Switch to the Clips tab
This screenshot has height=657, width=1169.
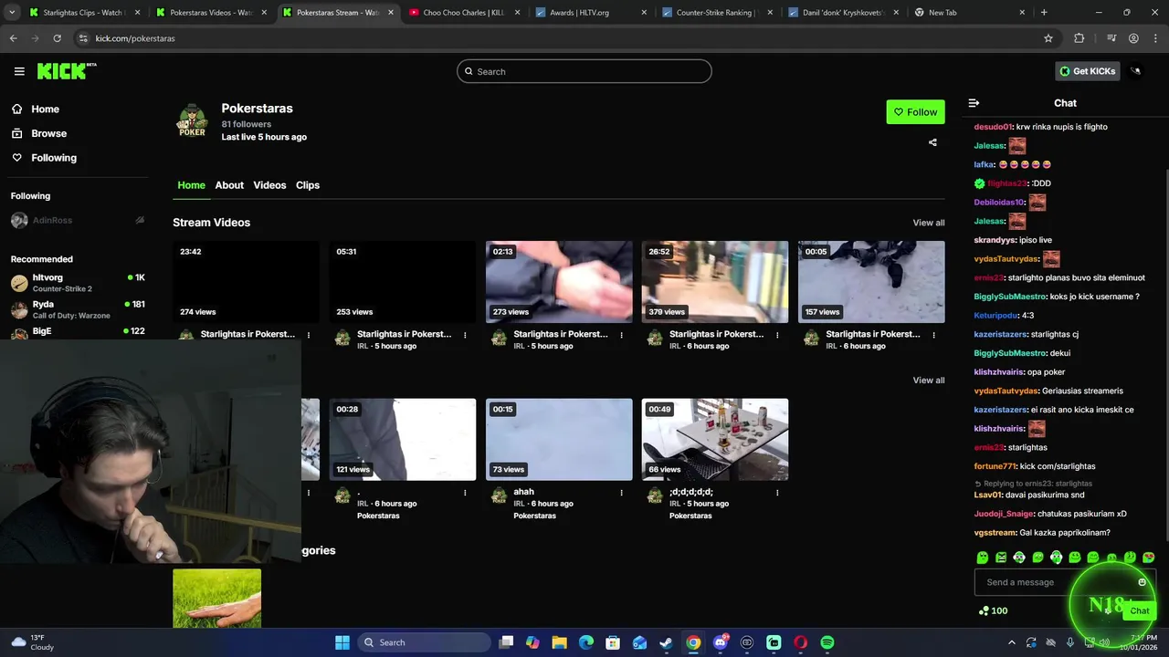coord(308,185)
